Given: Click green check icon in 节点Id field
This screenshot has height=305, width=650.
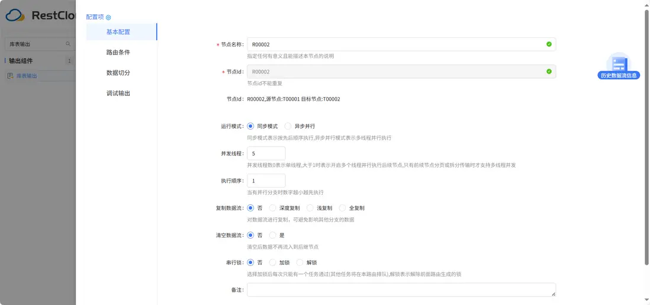Looking at the screenshot, I should (x=549, y=72).
